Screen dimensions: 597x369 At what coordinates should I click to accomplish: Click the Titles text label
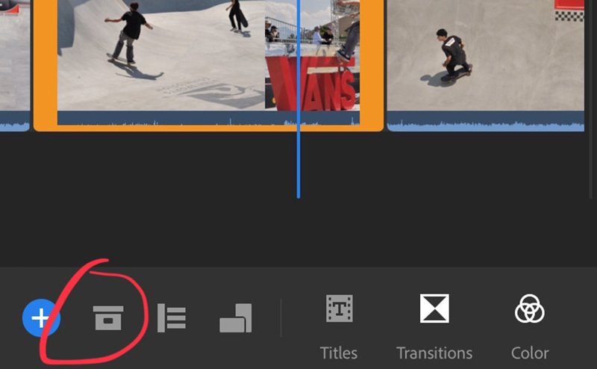tap(339, 353)
